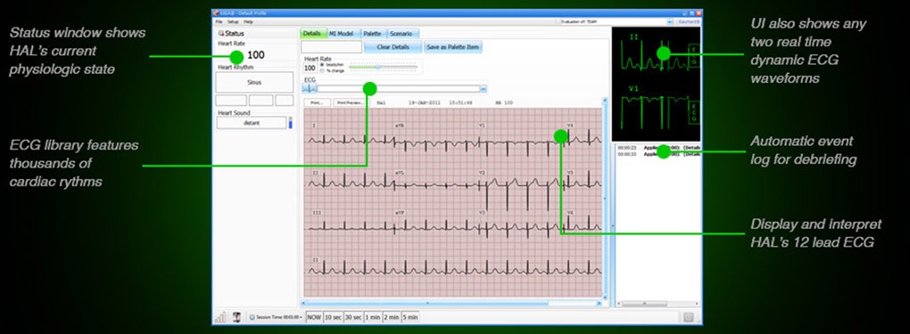Click the Clear Details button

[393, 47]
